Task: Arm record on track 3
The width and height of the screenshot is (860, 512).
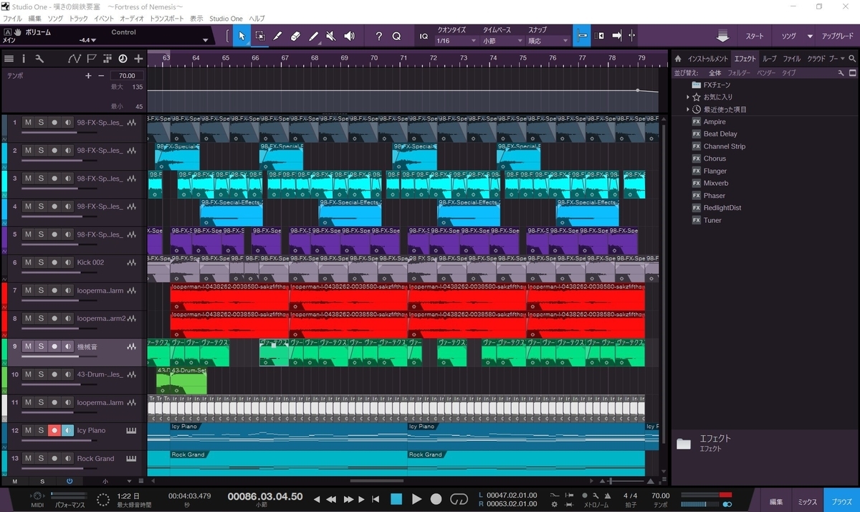Action: pos(54,179)
